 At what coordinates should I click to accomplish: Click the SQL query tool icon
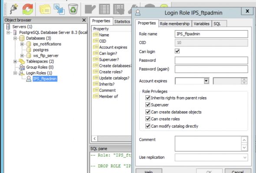pos(90,9)
